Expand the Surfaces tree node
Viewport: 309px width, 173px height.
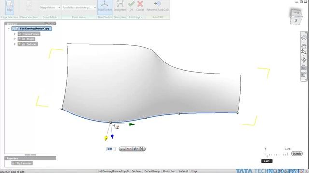(x=15, y=44)
